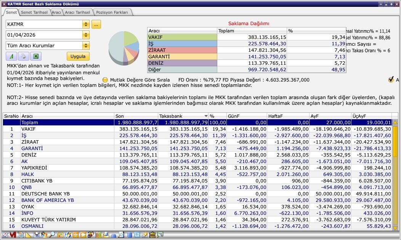Click the font settings 'A' icon

pyautogui.click(x=11, y=56)
